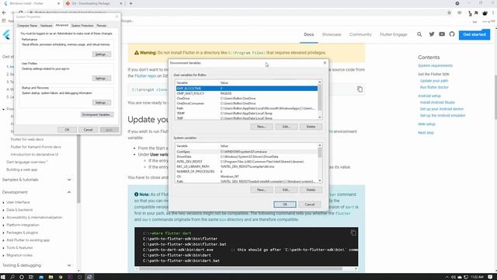Open a new browser tab

(x=130, y=3)
